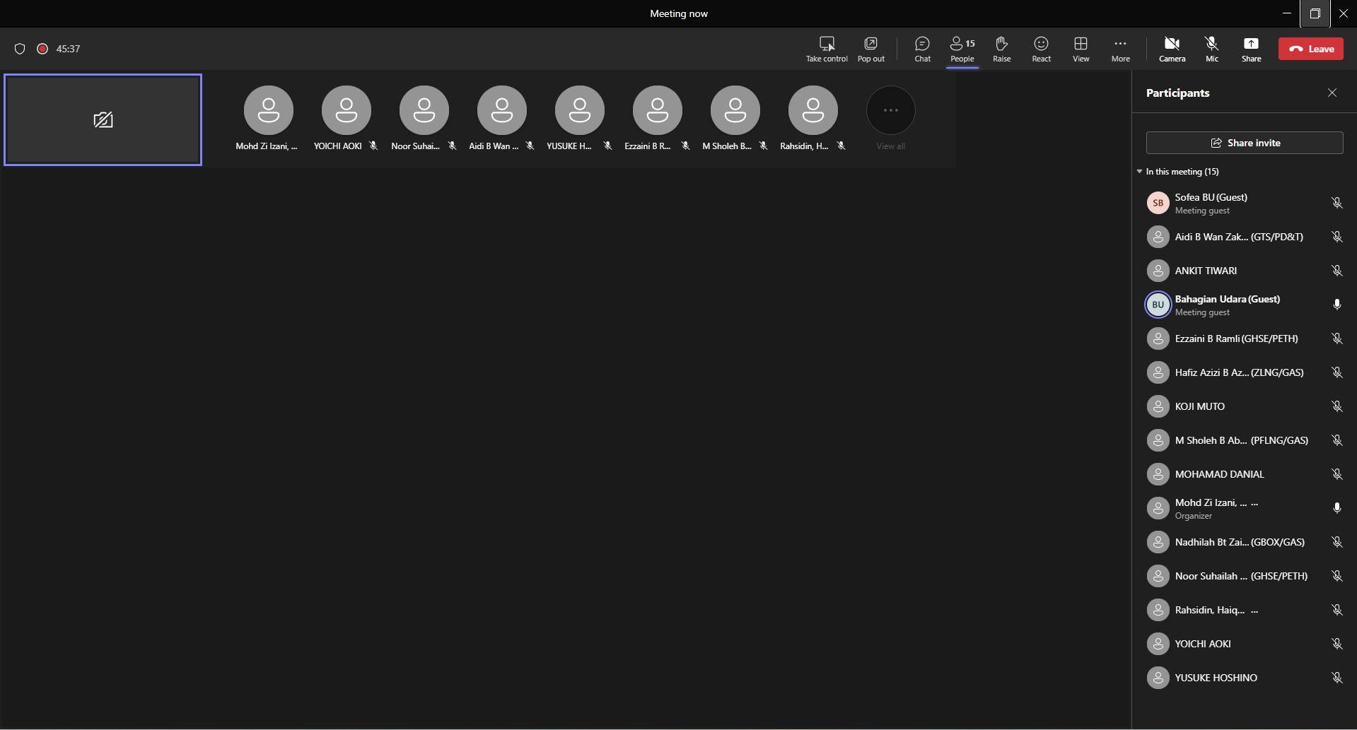The height and width of the screenshot is (730, 1357).
Task: Select ANKIT TIWARI in participant list
Action: tap(1244, 271)
